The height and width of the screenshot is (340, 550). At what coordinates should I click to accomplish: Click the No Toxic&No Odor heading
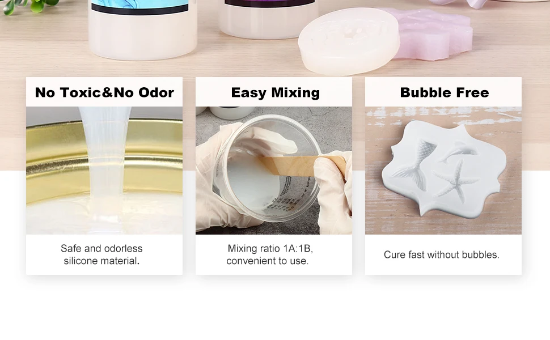(x=104, y=92)
